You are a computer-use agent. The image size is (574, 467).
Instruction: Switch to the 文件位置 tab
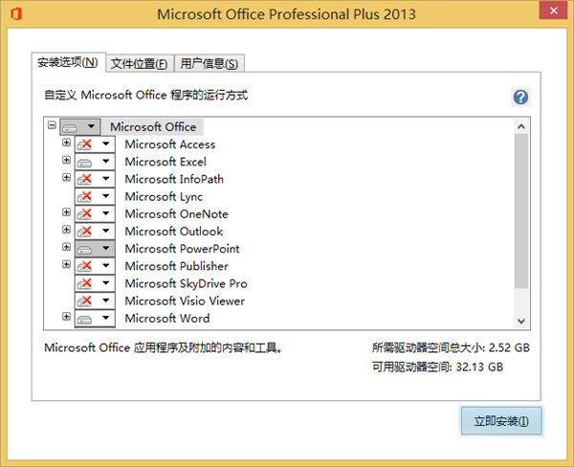point(139,63)
